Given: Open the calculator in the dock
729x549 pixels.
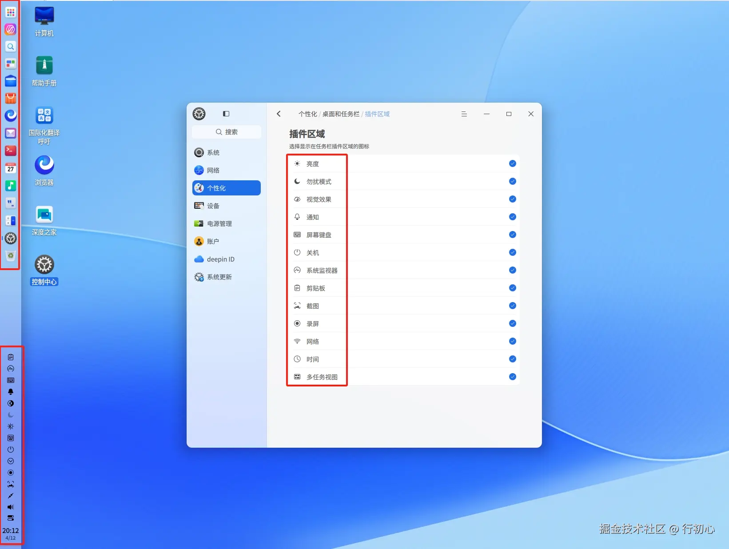Looking at the screenshot, I should click(11, 221).
